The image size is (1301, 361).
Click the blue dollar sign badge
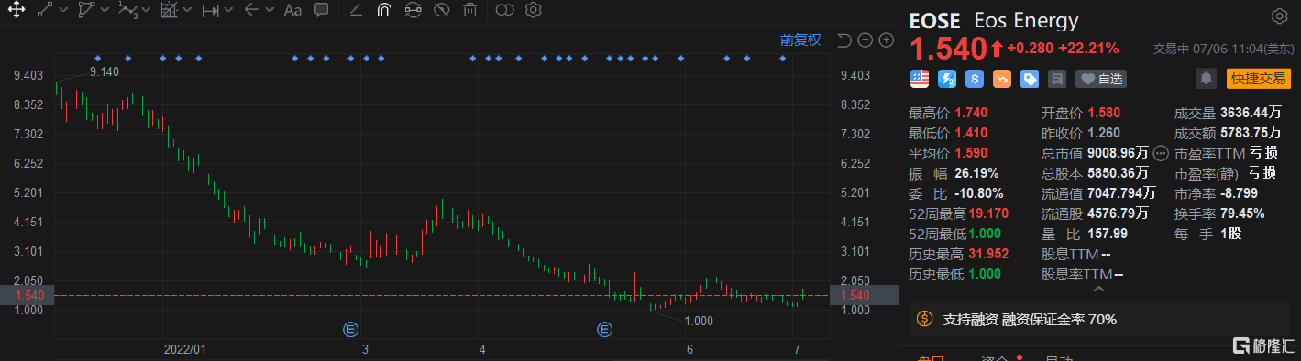pos(975,79)
